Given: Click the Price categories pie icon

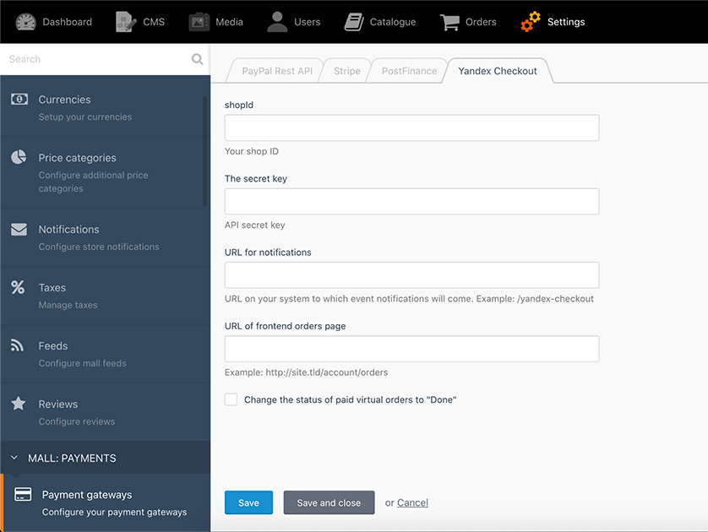Looking at the screenshot, I should coord(19,157).
